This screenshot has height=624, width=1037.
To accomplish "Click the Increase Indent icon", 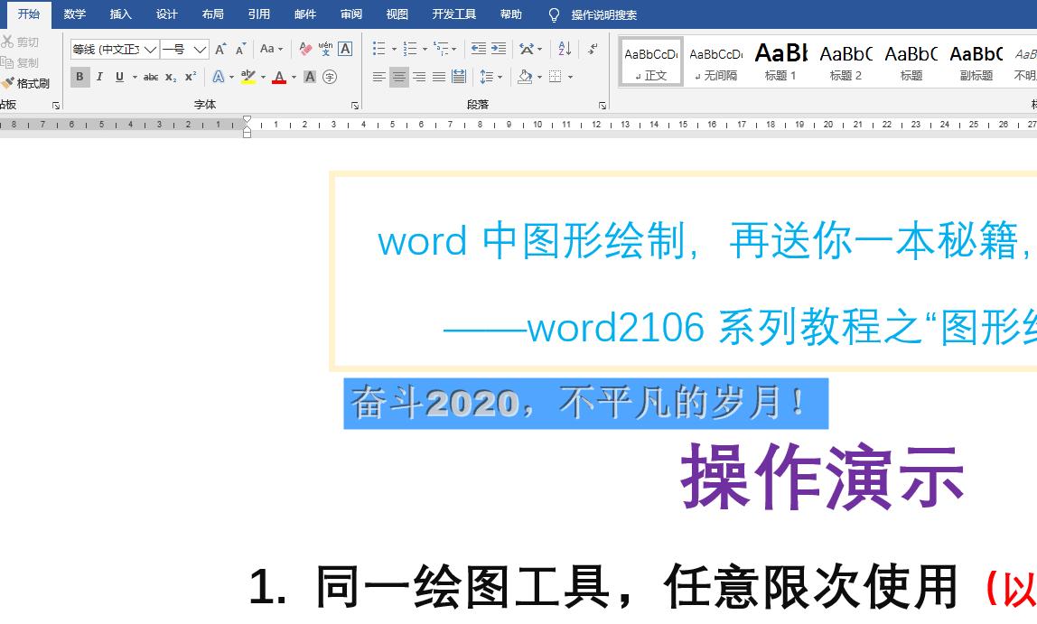I will coord(497,48).
